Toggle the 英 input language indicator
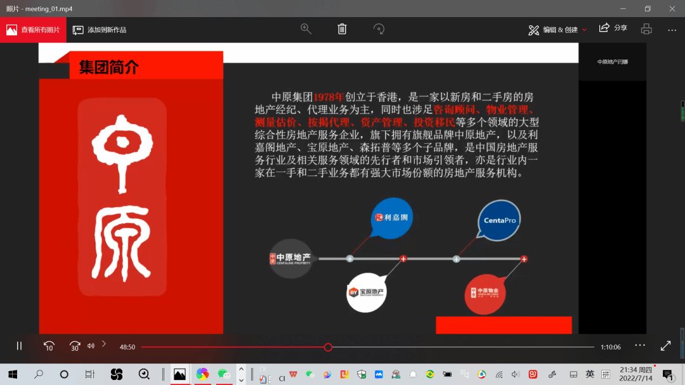The height and width of the screenshot is (385, 685). 590,374
